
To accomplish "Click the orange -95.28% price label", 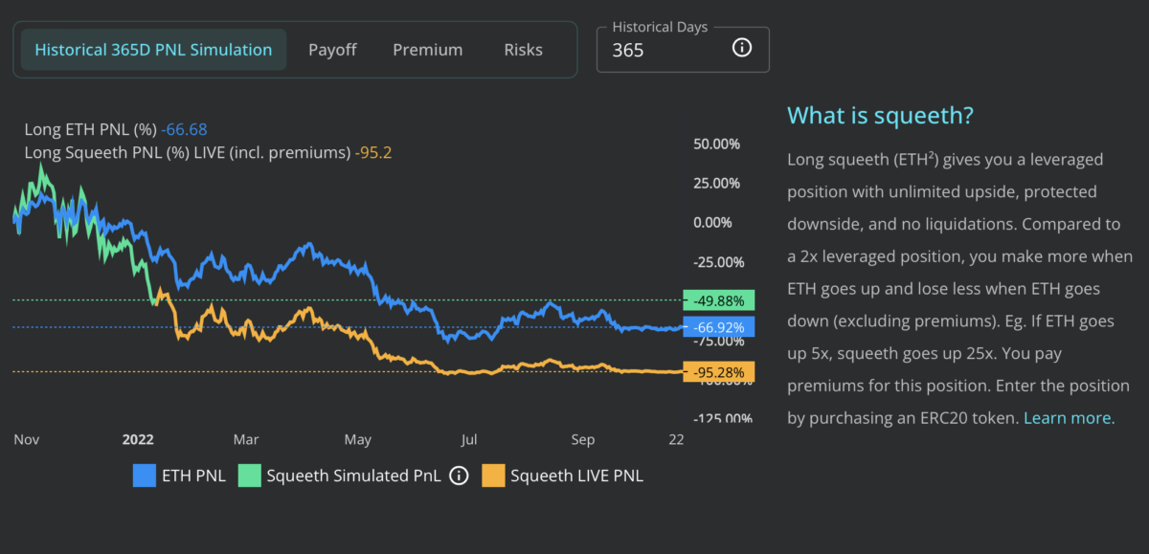I will 719,371.
